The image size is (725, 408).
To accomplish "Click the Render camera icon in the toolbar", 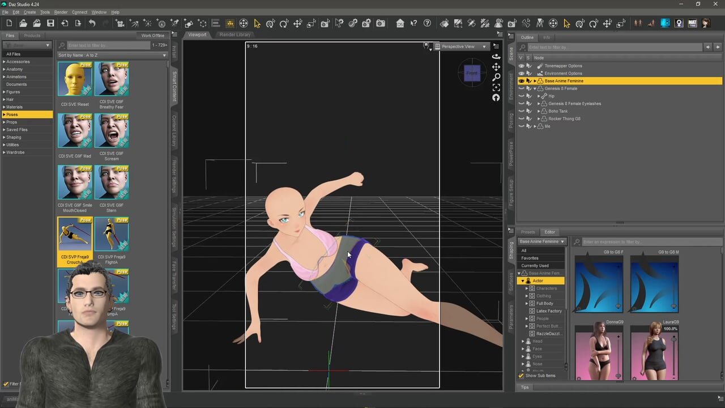I will (x=381, y=23).
